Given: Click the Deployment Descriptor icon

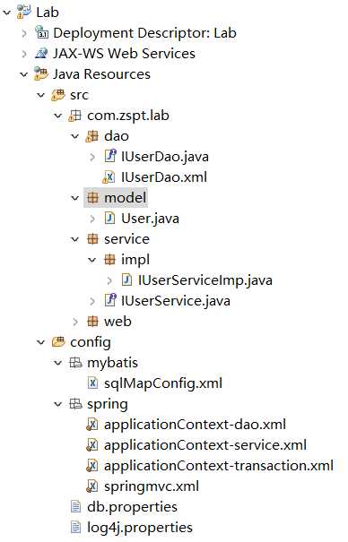Looking at the screenshot, I should (41, 32).
